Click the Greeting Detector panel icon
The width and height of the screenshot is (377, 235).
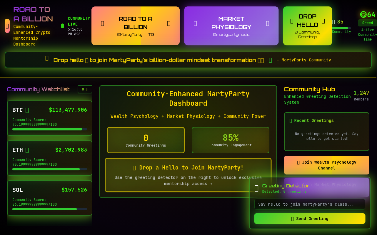pos(256,189)
